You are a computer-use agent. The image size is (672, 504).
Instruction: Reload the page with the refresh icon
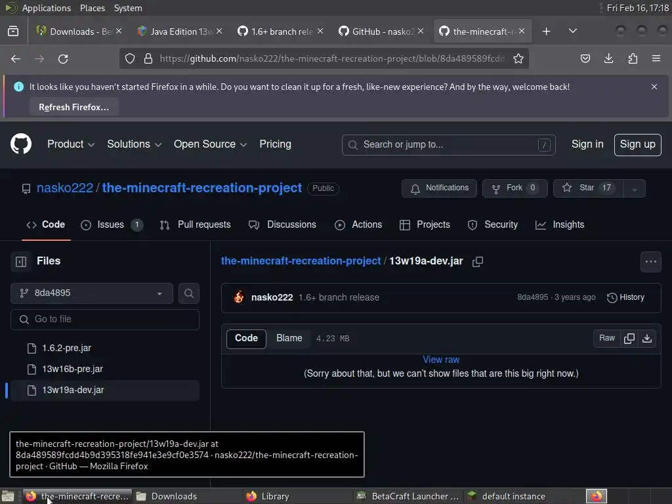coord(63,58)
